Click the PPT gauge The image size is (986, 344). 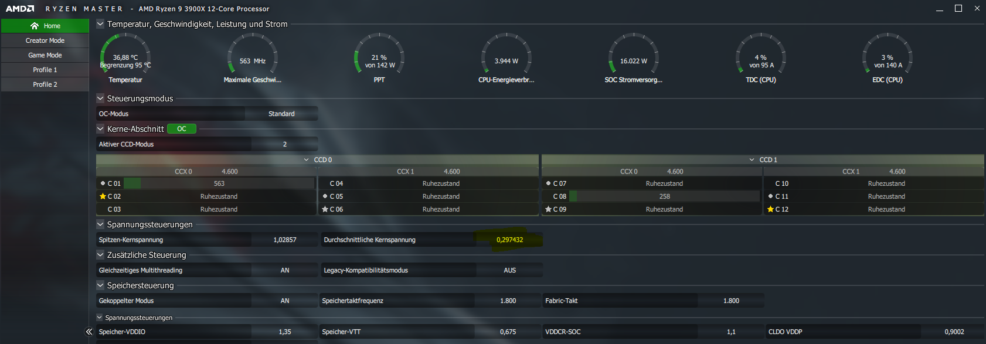pos(379,57)
